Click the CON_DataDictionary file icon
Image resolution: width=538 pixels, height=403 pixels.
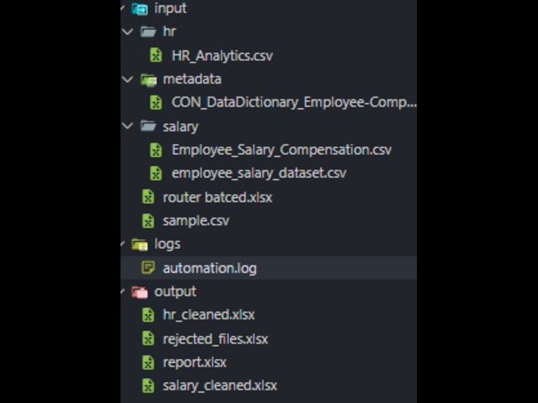pyautogui.click(x=156, y=102)
